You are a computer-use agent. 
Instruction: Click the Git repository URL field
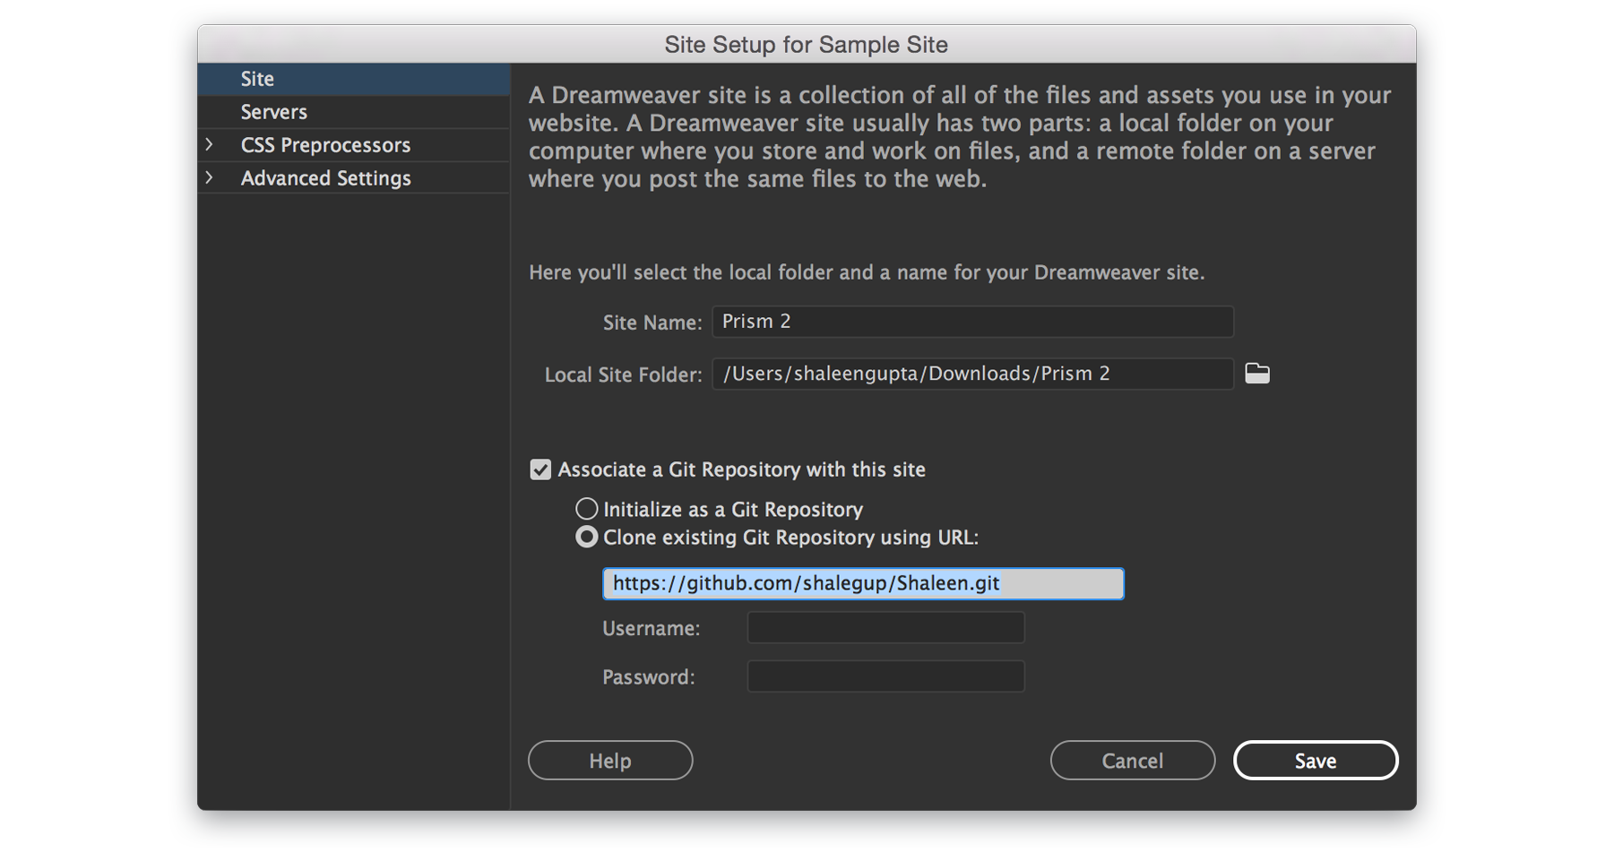pyautogui.click(x=862, y=583)
